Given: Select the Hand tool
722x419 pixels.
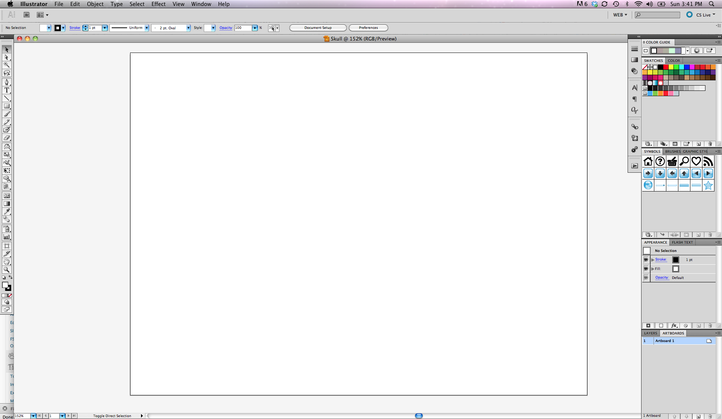Looking at the screenshot, I should pos(7,262).
